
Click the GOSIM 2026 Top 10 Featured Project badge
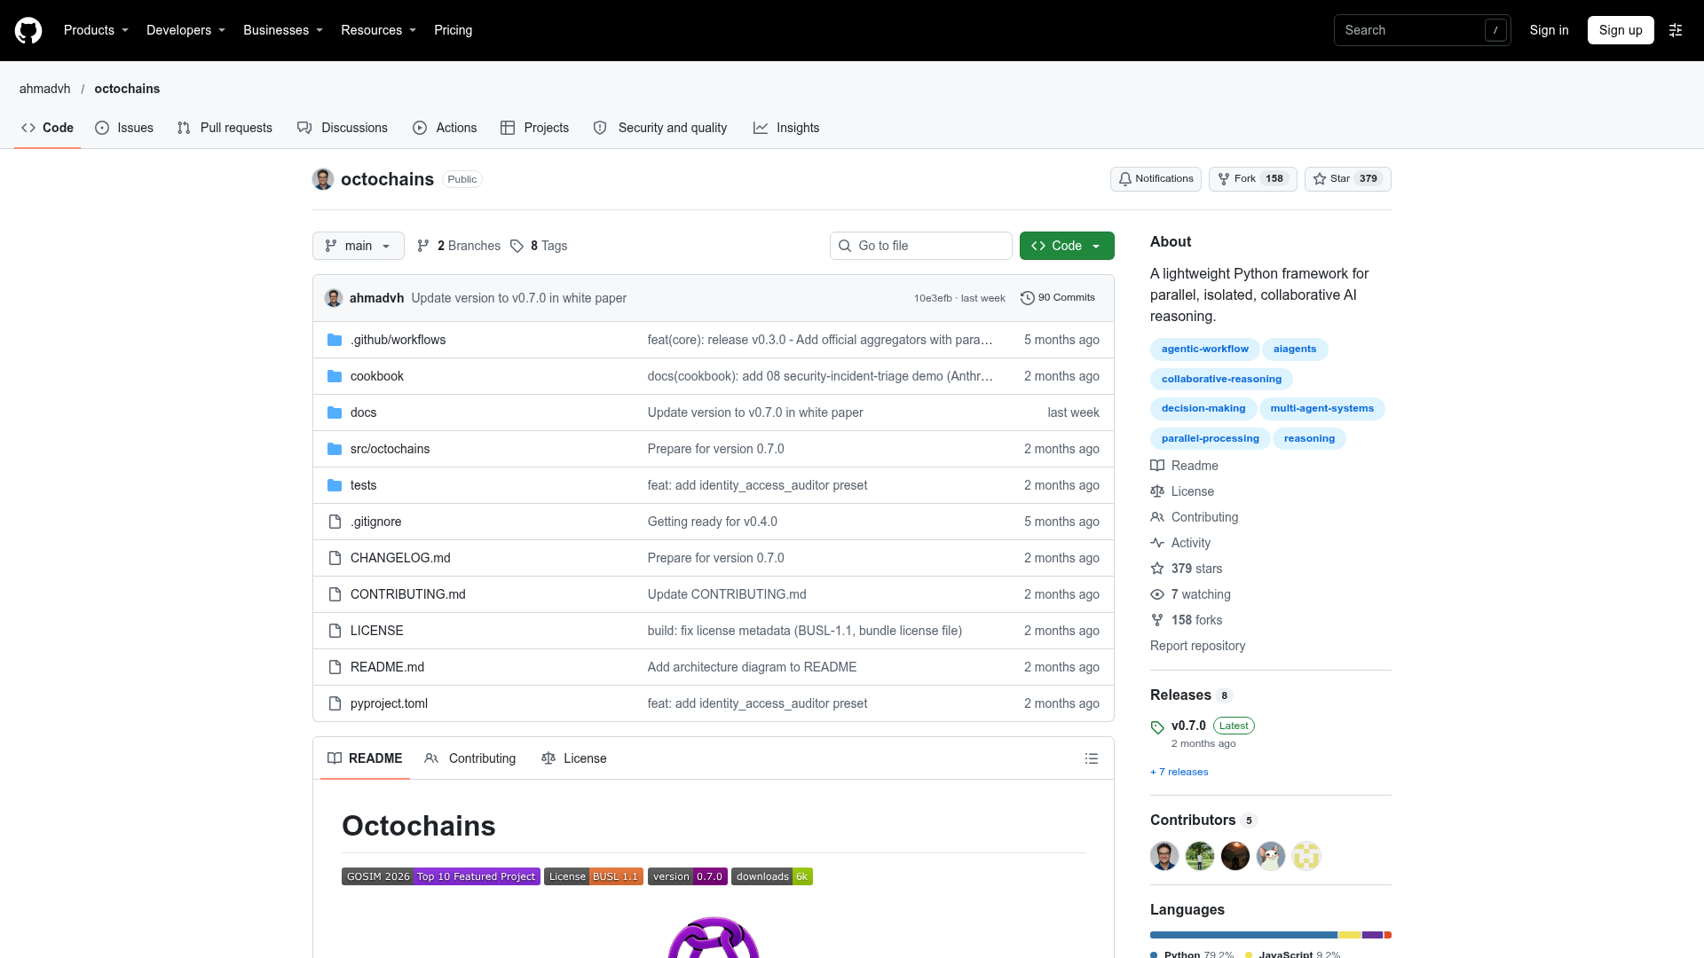coord(441,876)
